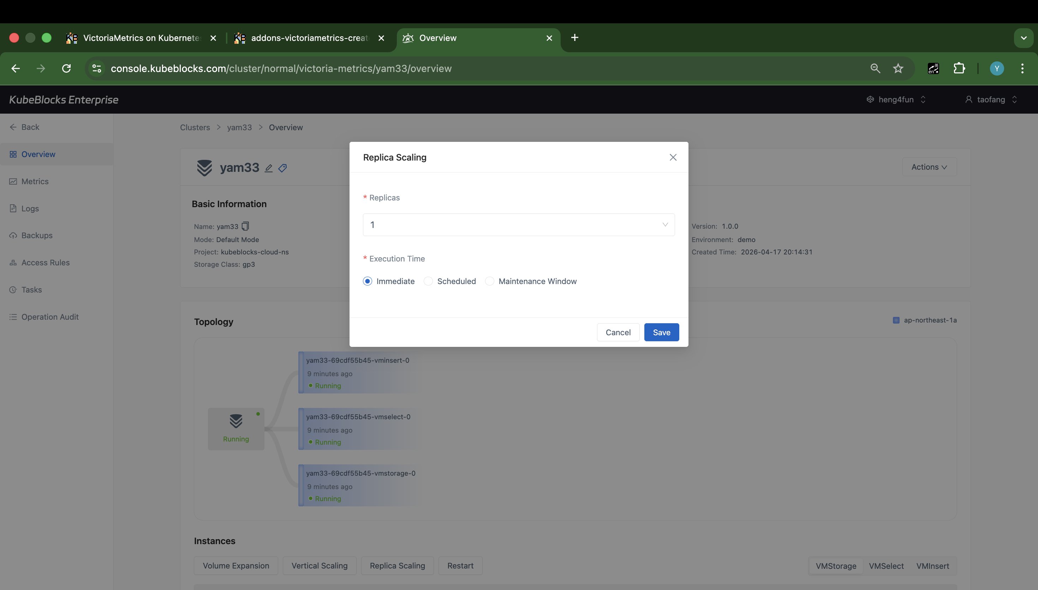Open Logs in the sidebar
The image size is (1038, 590).
(56, 208)
